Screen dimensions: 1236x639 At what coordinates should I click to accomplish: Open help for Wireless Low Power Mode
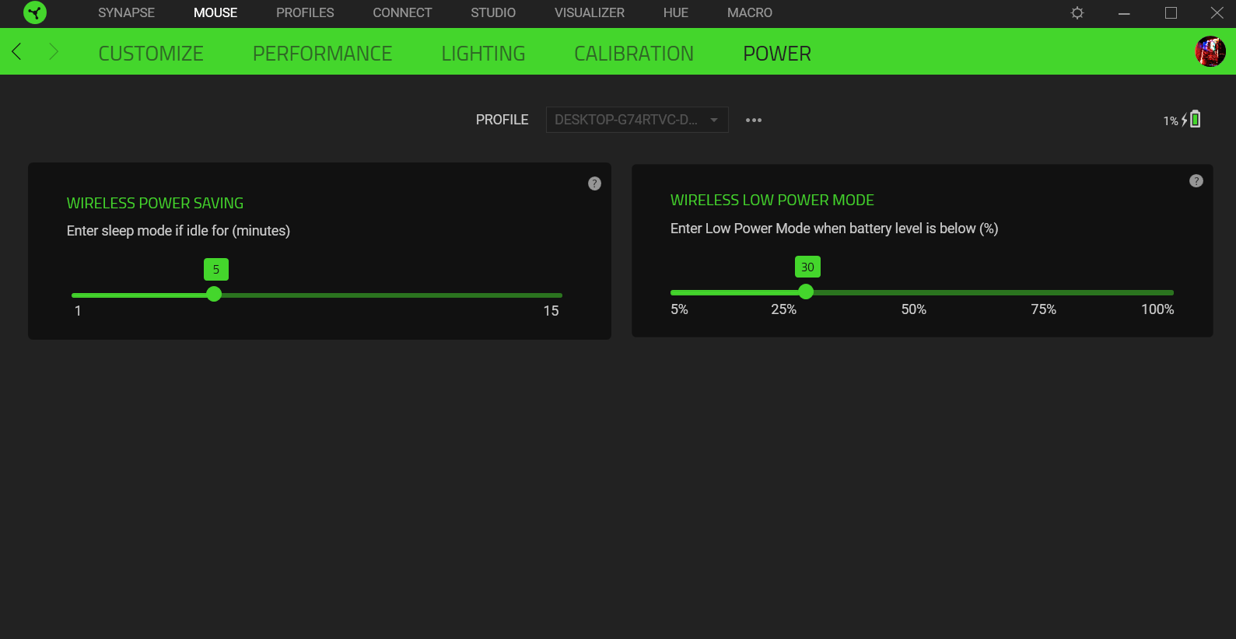[x=1196, y=181]
